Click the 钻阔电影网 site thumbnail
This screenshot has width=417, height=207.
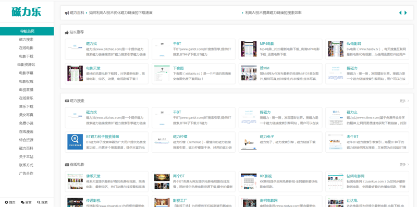click(336, 181)
